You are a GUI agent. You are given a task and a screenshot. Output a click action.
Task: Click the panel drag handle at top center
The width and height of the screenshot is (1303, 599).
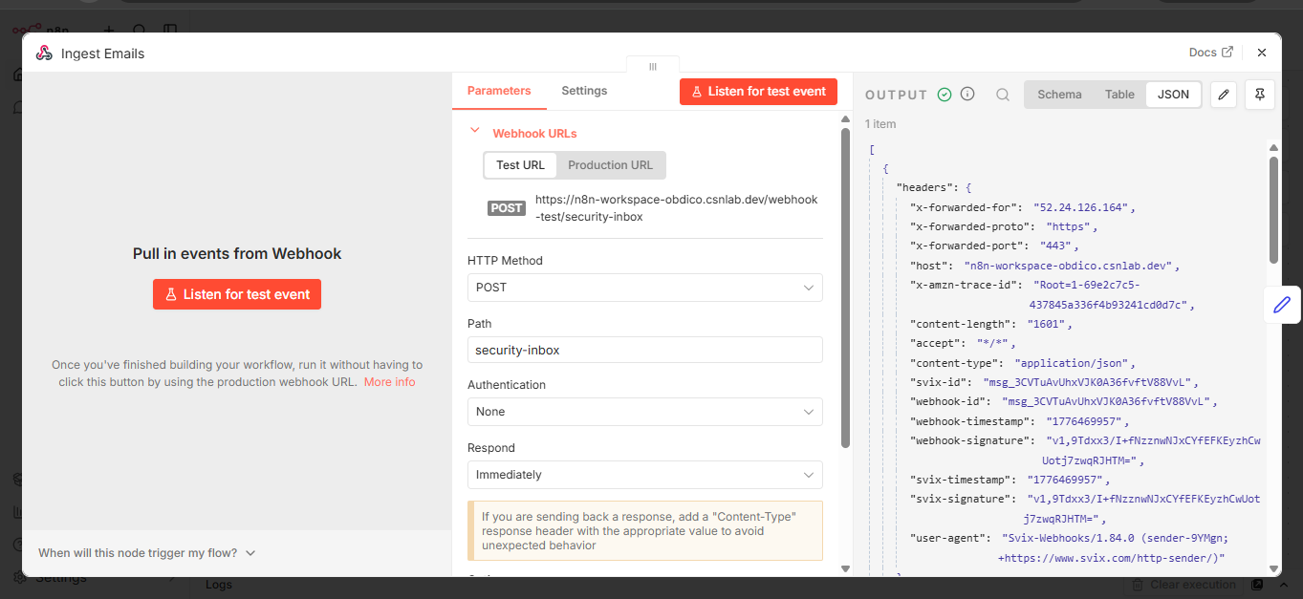(653, 66)
